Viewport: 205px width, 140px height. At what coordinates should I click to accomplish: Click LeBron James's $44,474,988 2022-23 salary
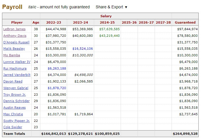point(56,29)
